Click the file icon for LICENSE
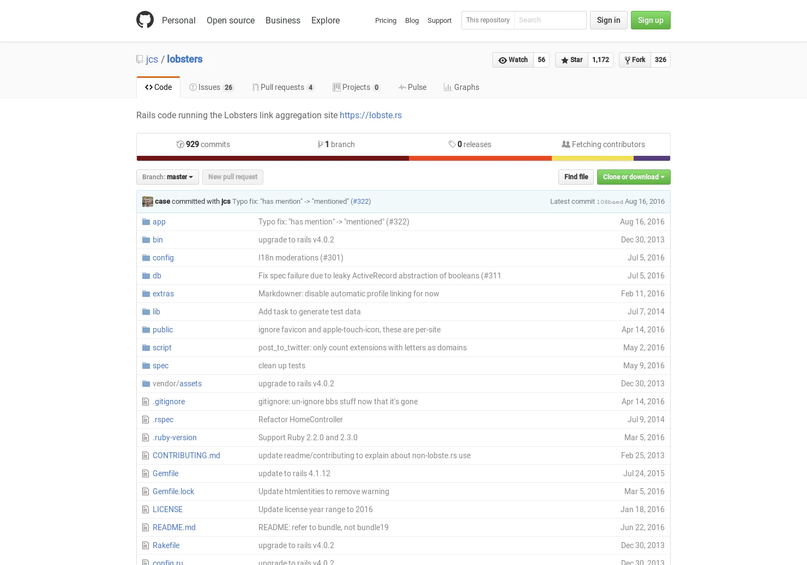 [146, 509]
